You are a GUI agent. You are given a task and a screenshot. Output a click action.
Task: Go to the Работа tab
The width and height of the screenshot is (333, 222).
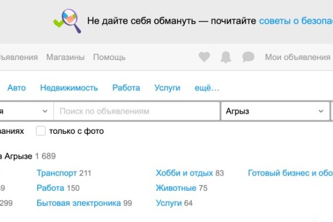(126, 88)
